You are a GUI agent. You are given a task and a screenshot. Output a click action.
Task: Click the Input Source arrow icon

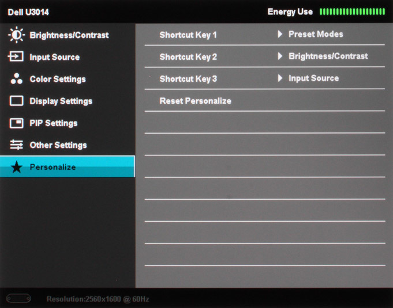pyautogui.click(x=16, y=56)
